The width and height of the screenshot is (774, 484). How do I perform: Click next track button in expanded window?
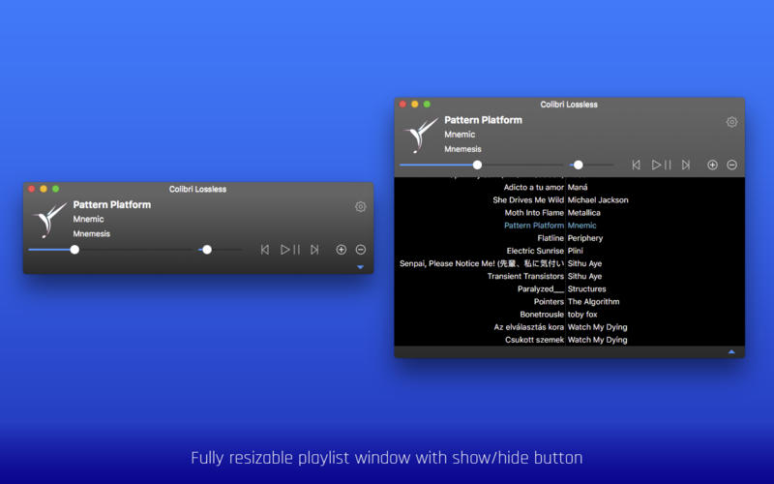point(686,165)
